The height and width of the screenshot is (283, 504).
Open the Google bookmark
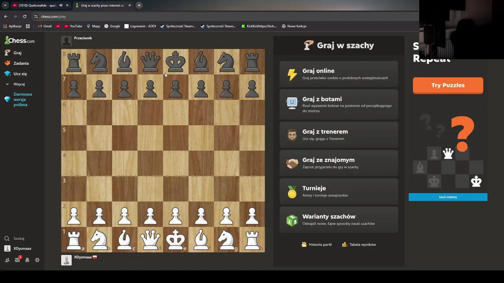112,26
